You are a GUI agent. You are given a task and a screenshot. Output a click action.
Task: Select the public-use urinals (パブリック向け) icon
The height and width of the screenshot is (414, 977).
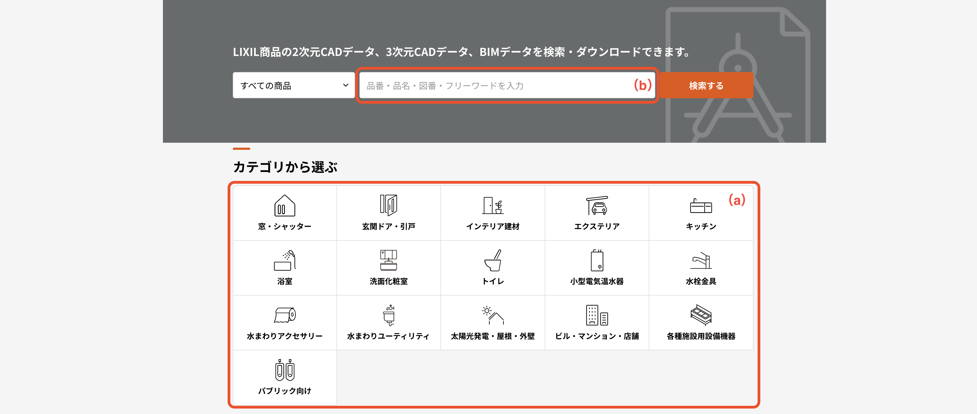coord(284,370)
